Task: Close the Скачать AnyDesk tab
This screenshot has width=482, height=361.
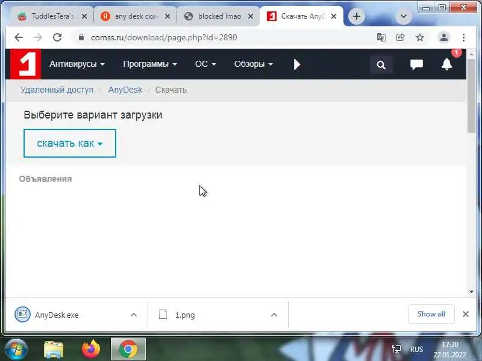Action: pyautogui.click(x=334, y=16)
